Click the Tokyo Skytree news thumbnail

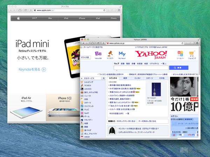(156, 89)
